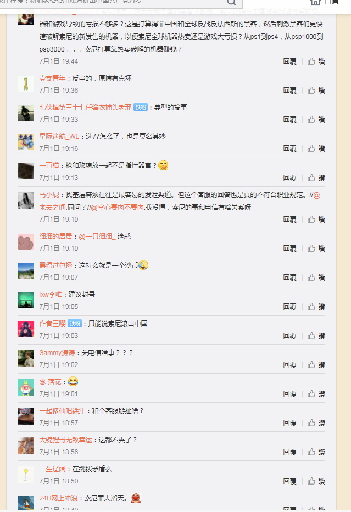The height and width of the screenshot is (512, 351).
Task: Like the comment by lxw李唯
Action: click(311, 306)
